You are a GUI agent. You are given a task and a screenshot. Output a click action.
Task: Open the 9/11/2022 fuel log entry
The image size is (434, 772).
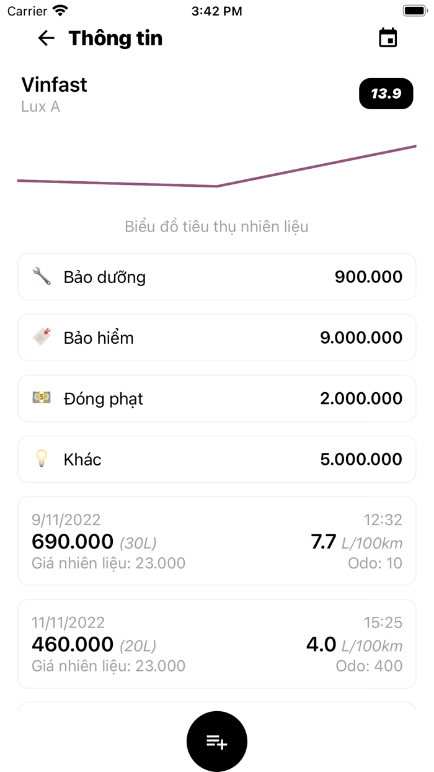217,540
